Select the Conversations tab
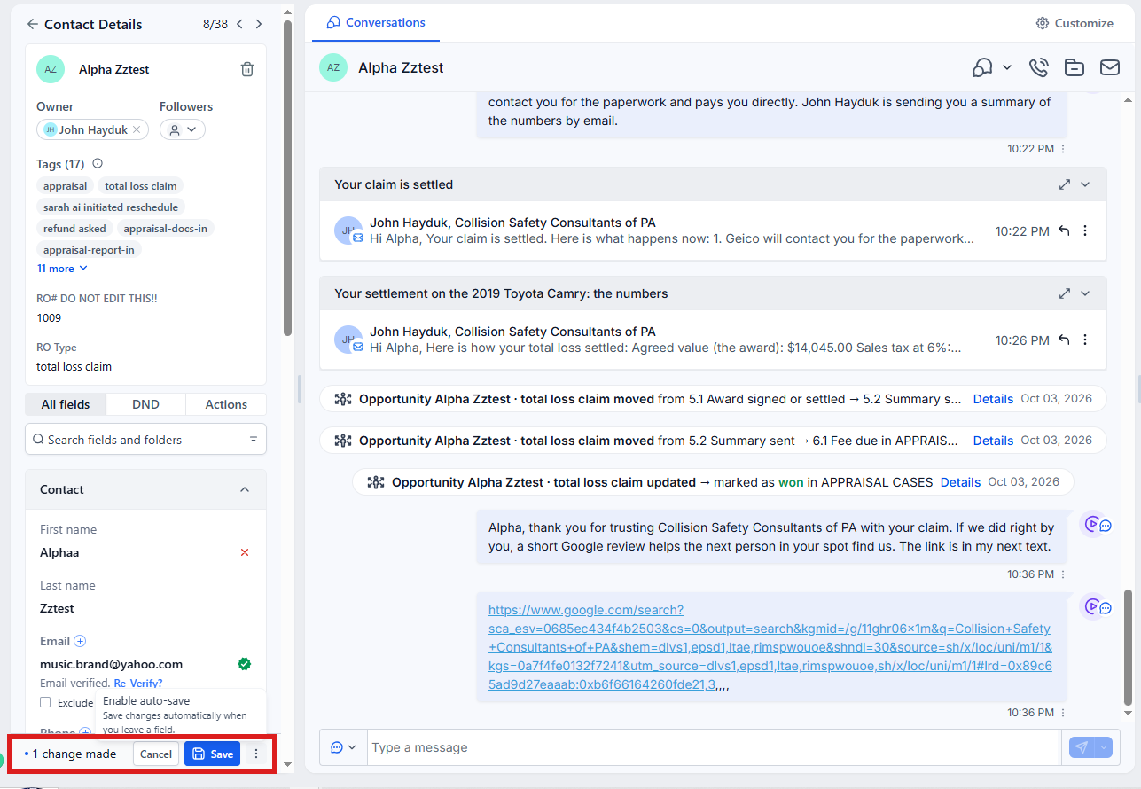Screen dimensions: 1141x789 click(x=376, y=23)
